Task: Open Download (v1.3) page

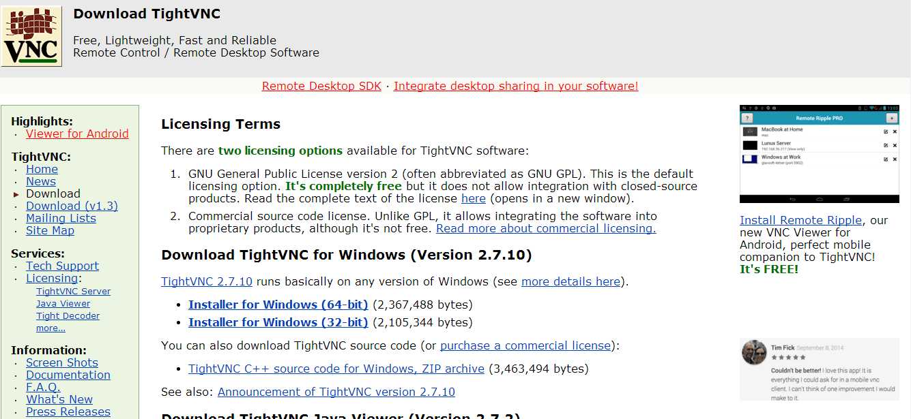Action: coord(72,206)
